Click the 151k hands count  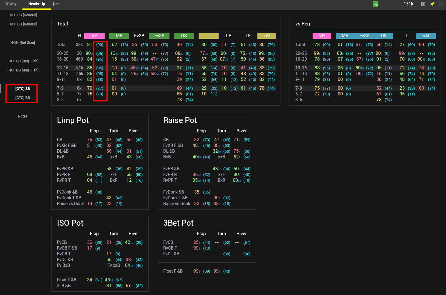[408, 4]
